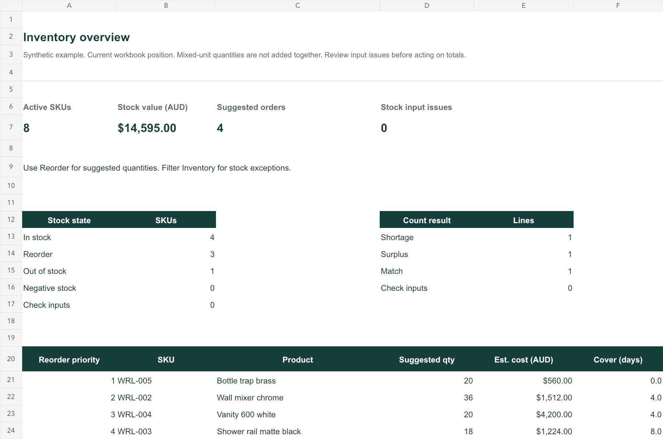Select the "Est. cost (AUD)" column header
Screen dimensions: 663x439
(524, 359)
